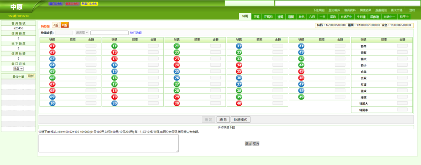Open 歷史帳戶 history account
Viewport: 421px width, 165px height.
pos(334,10)
